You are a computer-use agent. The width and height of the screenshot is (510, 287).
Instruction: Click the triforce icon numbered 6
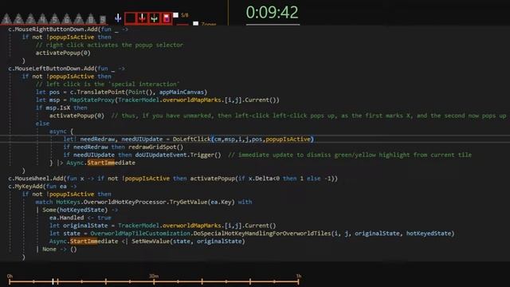(66, 19)
